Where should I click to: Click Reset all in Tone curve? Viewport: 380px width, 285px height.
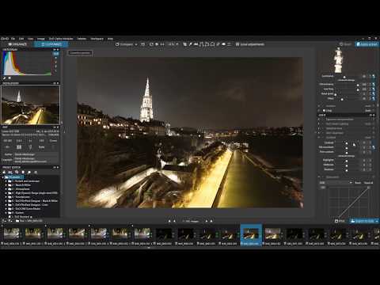(x=369, y=183)
